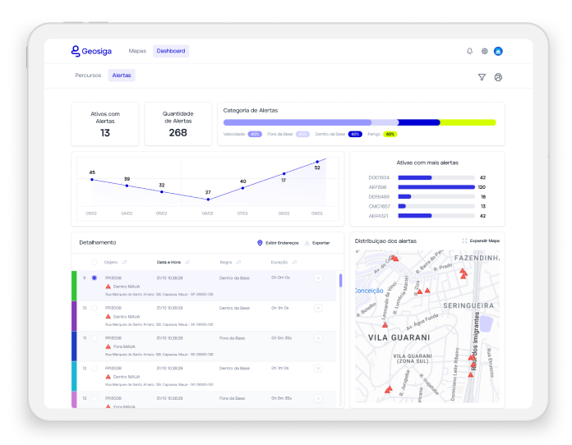Click the Exportar button
This screenshot has width=572, height=445.
pyautogui.click(x=317, y=243)
